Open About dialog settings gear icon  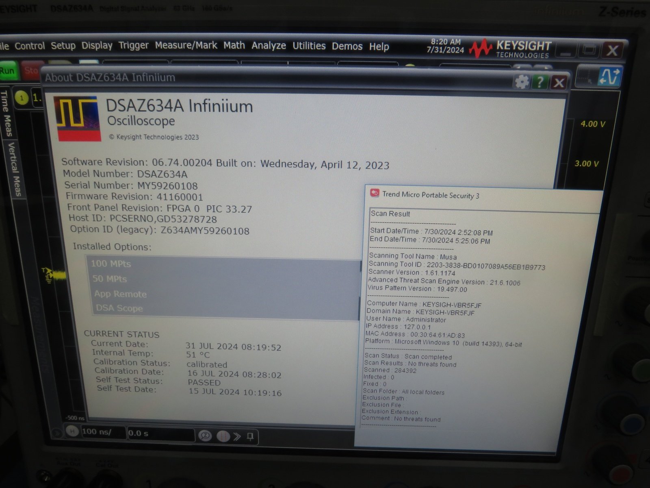click(522, 82)
